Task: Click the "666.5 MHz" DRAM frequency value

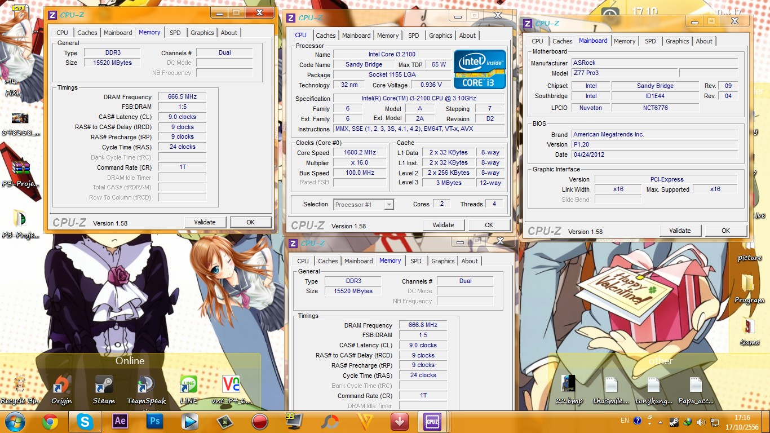Action: tap(182, 97)
